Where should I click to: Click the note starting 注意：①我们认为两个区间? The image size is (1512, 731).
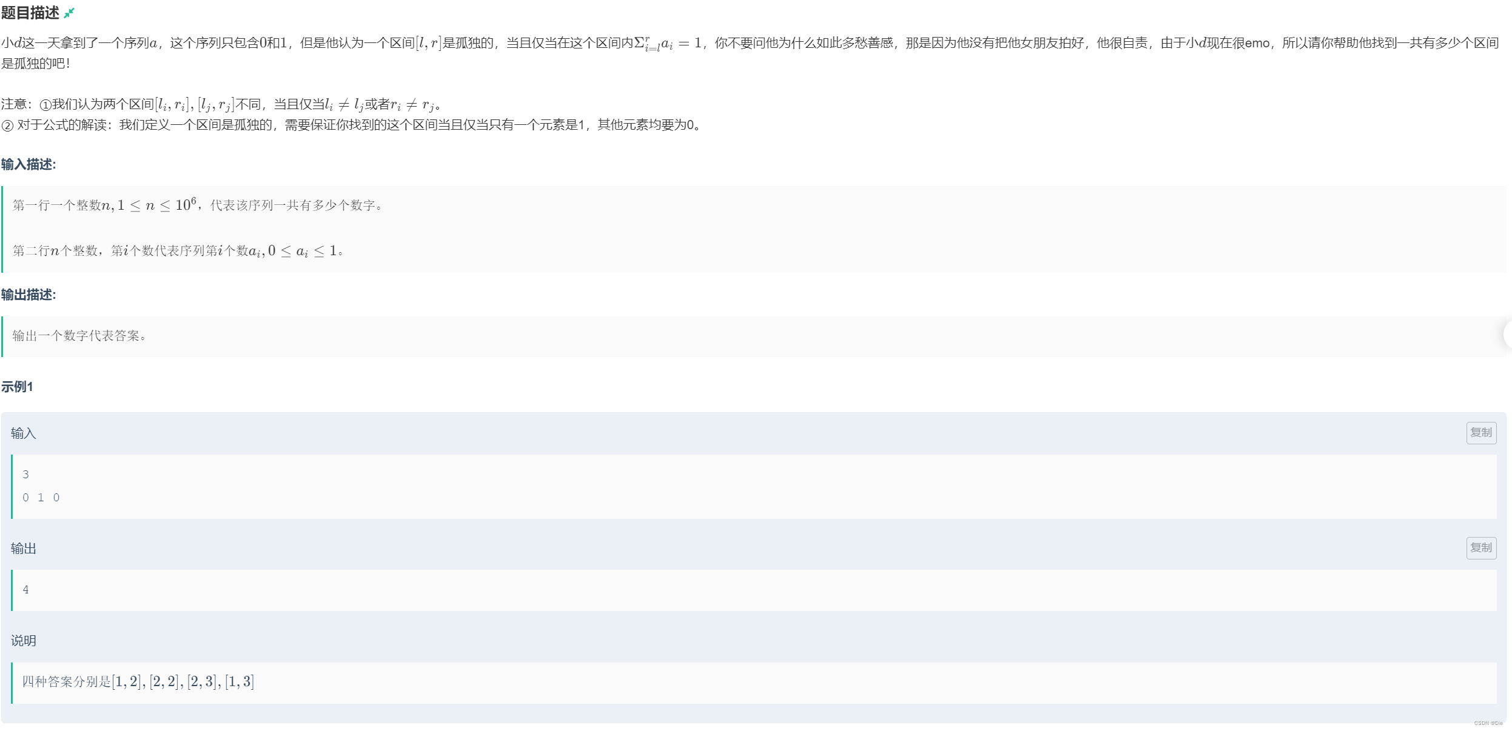coord(221,104)
